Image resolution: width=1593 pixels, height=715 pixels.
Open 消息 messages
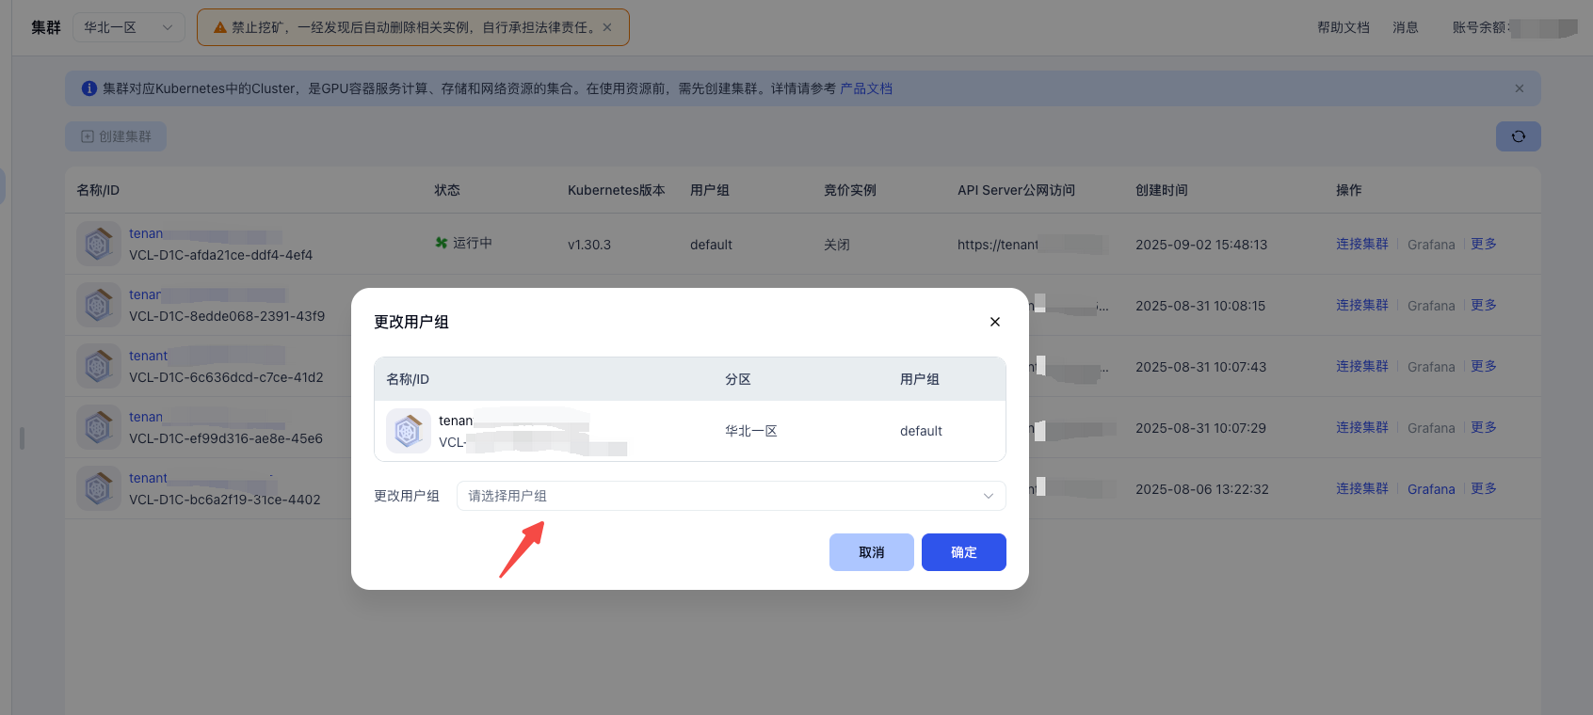(x=1406, y=27)
